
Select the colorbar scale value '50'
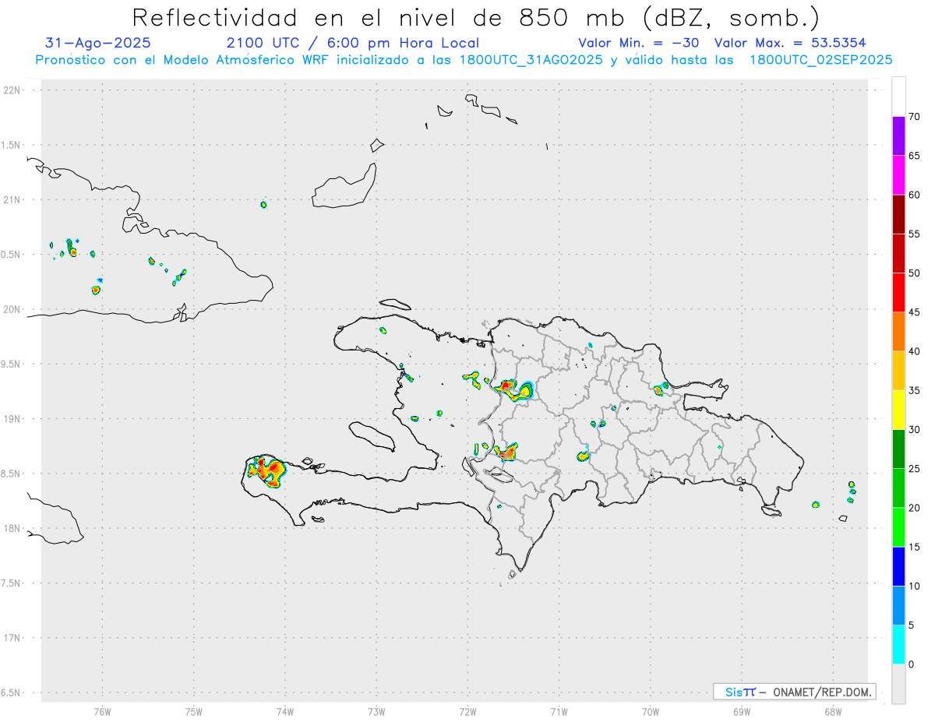915,273
